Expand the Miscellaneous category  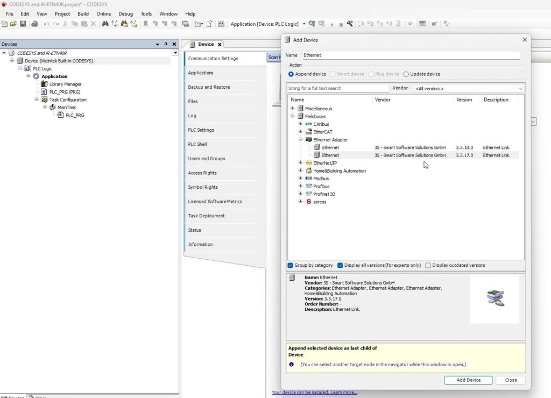292,109
